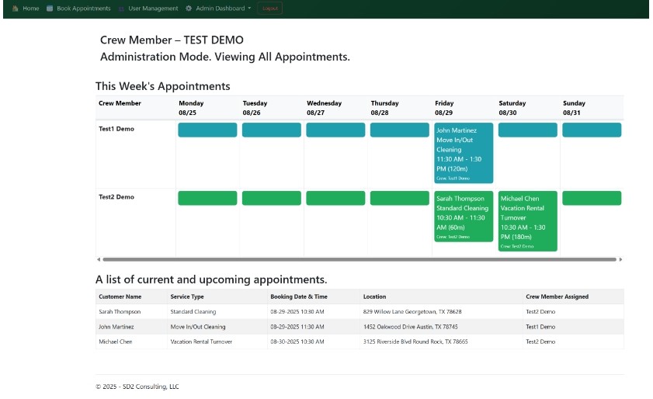The image size is (653, 399).
Task: Open the User Management menu item
Action: pyautogui.click(x=153, y=9)
